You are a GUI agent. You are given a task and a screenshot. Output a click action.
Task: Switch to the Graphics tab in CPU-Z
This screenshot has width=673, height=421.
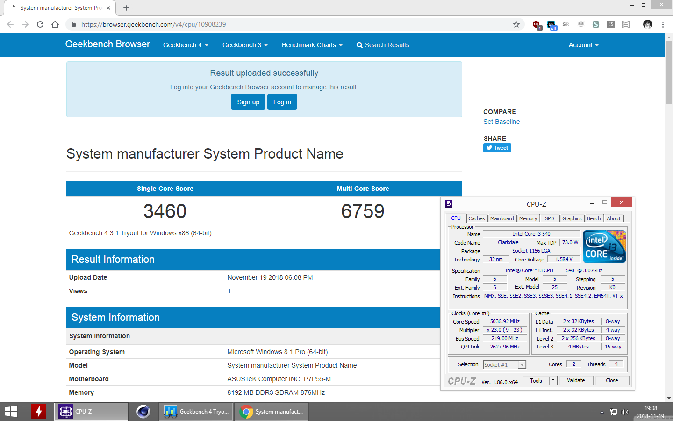(572, 218)
